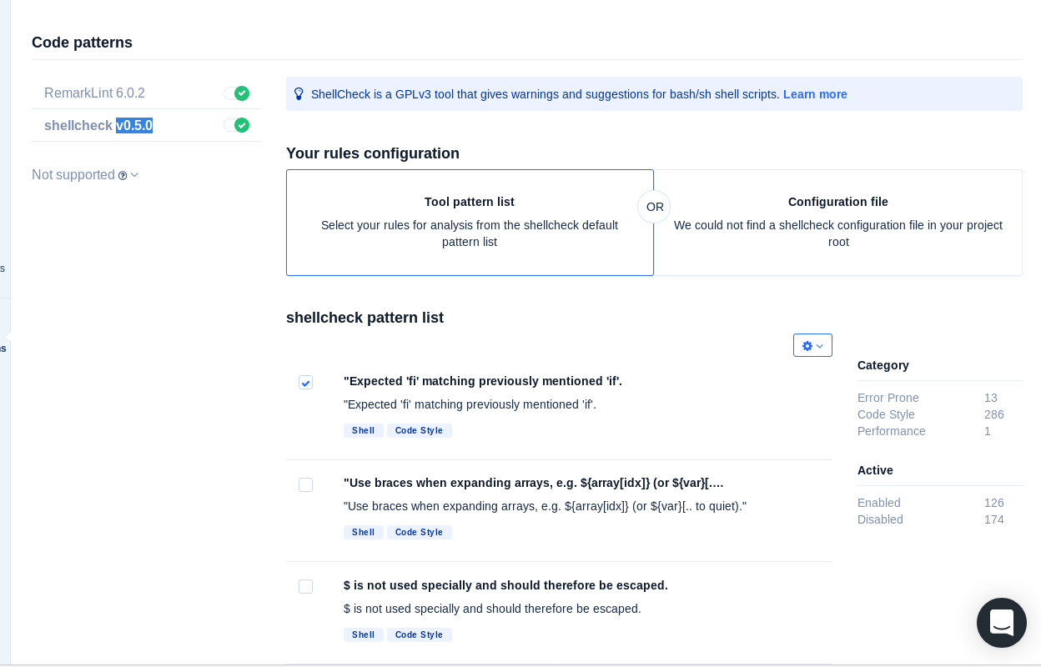Open the chat support bubble
The width and height of the screenshot is (1041, 667).
coord(1002,623)
